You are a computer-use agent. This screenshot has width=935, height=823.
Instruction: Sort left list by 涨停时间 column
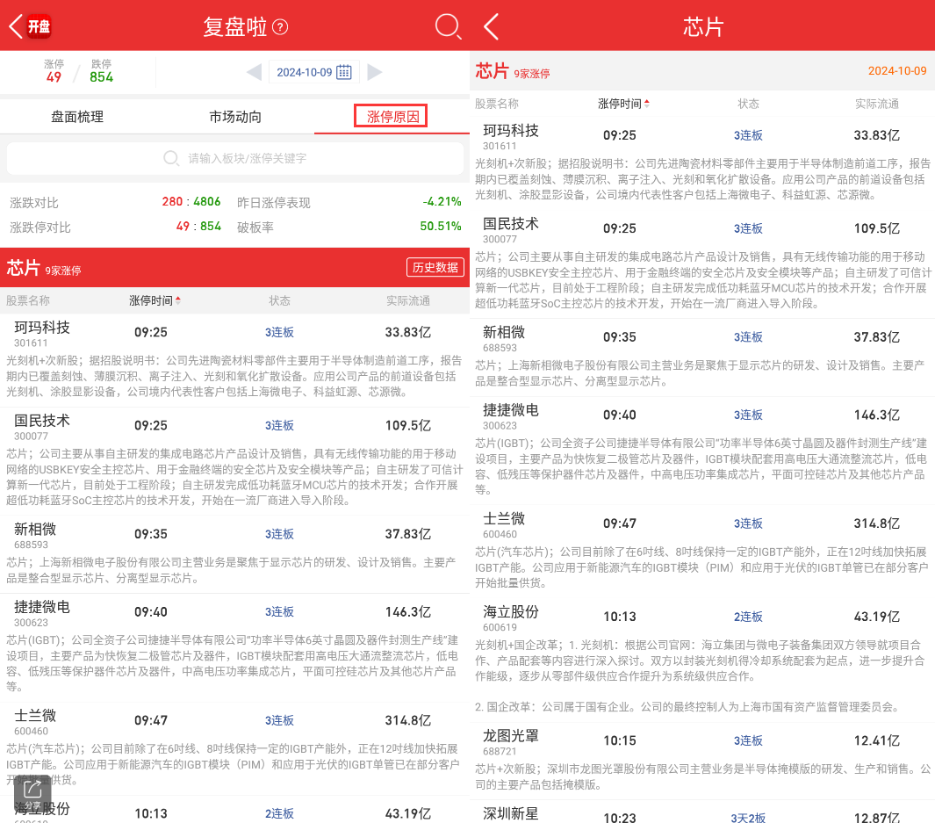[155, 300]
